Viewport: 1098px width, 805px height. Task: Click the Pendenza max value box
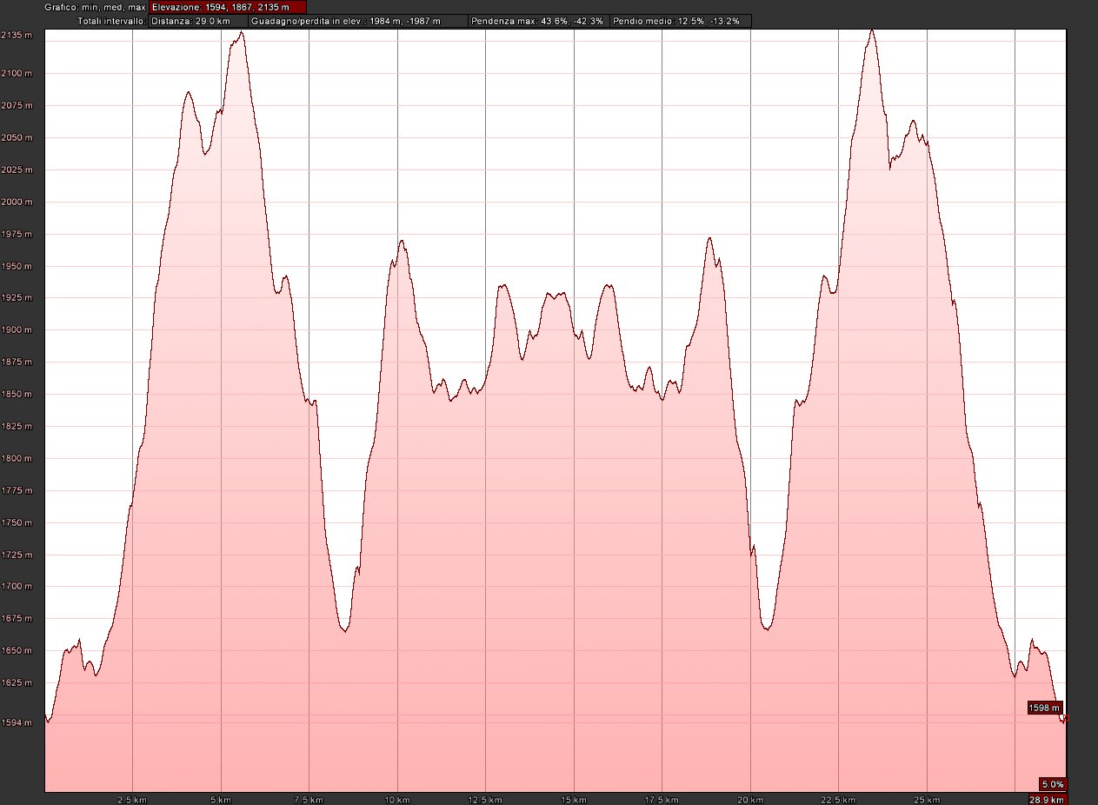537,20
